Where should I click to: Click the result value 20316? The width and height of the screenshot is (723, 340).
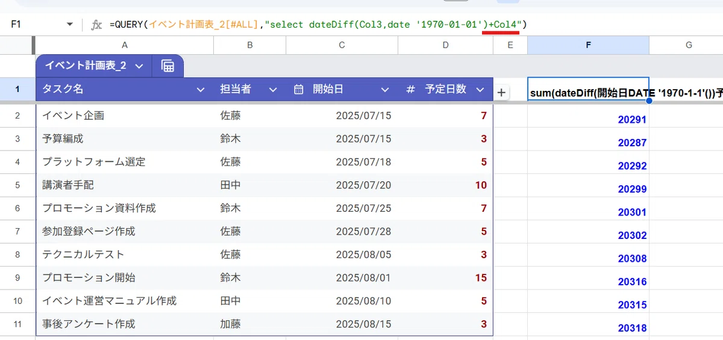tap(632, 282)
